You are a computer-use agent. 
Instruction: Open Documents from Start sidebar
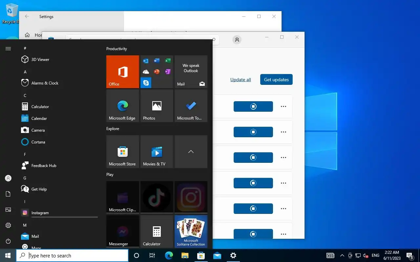click(8, 194)
